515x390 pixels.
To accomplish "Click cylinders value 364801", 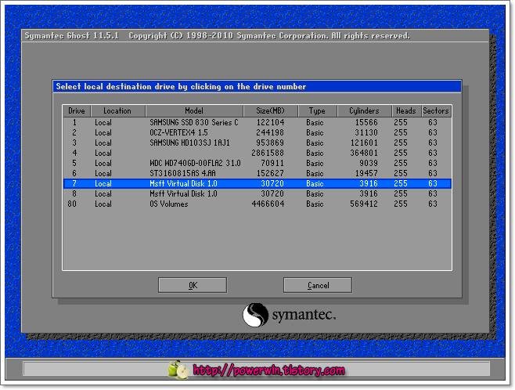I will click(x=364, y=153).
